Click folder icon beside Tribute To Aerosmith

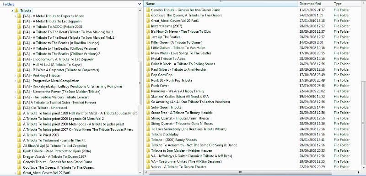pyautogui.click(x=148, y=145)
